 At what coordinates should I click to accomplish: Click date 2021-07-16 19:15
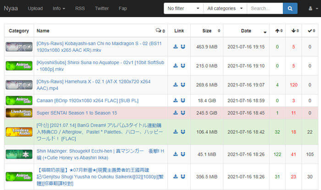pos(246,47)
